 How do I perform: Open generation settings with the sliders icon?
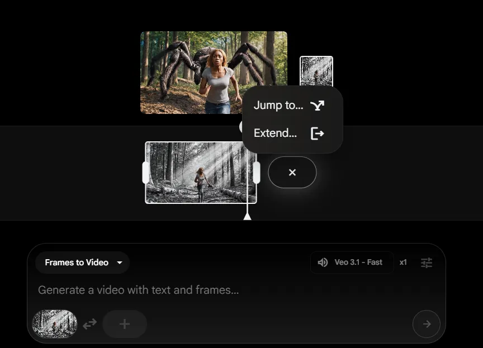coord(427,263)
